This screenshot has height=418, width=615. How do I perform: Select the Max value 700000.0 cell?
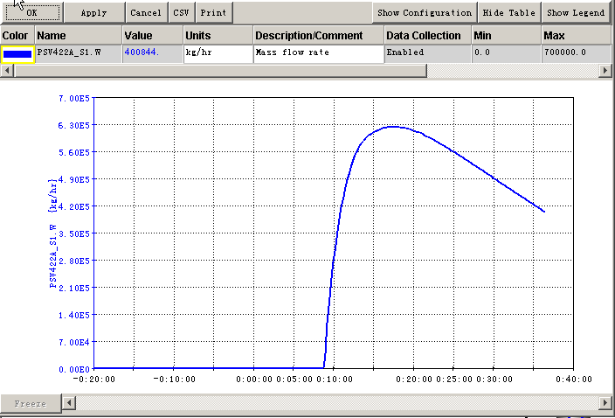coord(577,53)
